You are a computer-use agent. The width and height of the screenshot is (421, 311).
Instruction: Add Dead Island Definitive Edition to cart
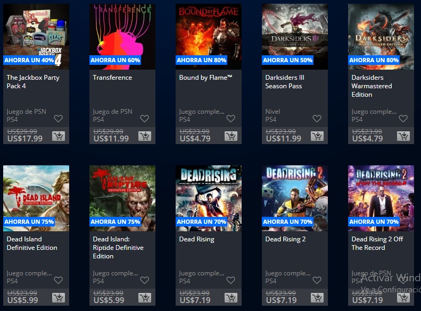(59, 298)
